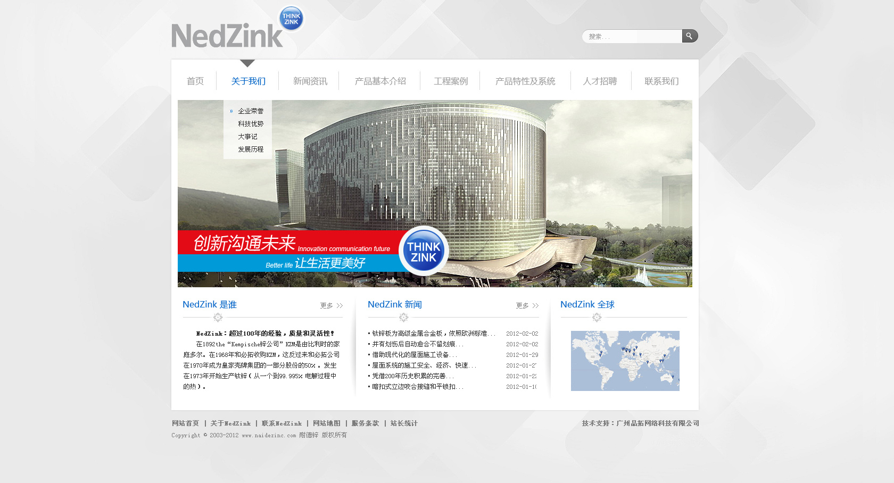Screen dimensions: 894x483
Task: Select 企业荣誉 in the dropdown submenu
Action: click(251, 111)
